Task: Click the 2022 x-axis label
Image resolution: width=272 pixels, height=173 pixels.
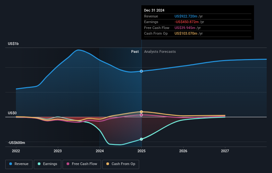Action: (x=16, y=151)
